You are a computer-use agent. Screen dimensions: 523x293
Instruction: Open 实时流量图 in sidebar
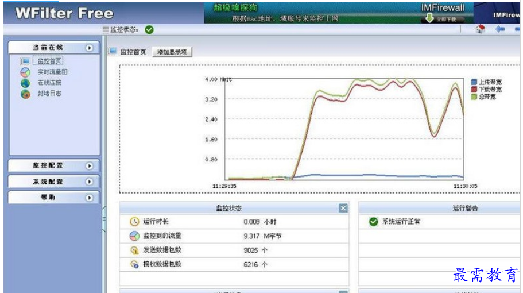pos(52,72)
